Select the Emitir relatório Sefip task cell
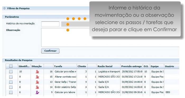The height and width of the screenshot is (98, 185). (x=65, y=87)
